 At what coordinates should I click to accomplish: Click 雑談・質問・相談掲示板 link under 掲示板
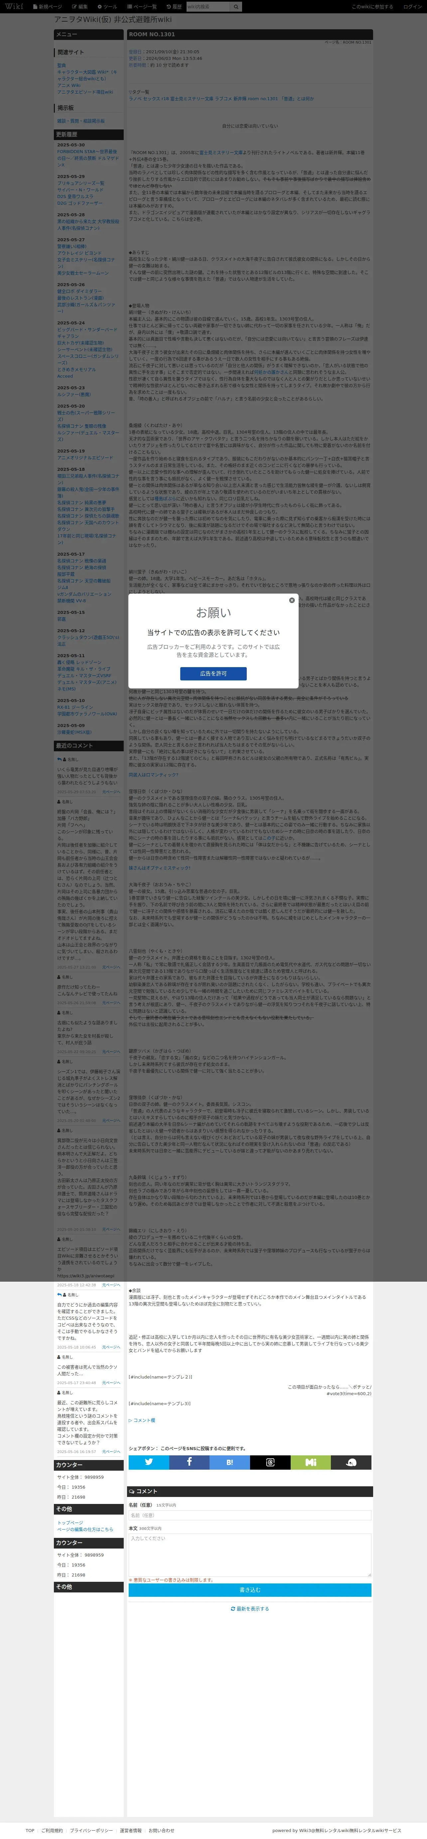pos(81,121)
